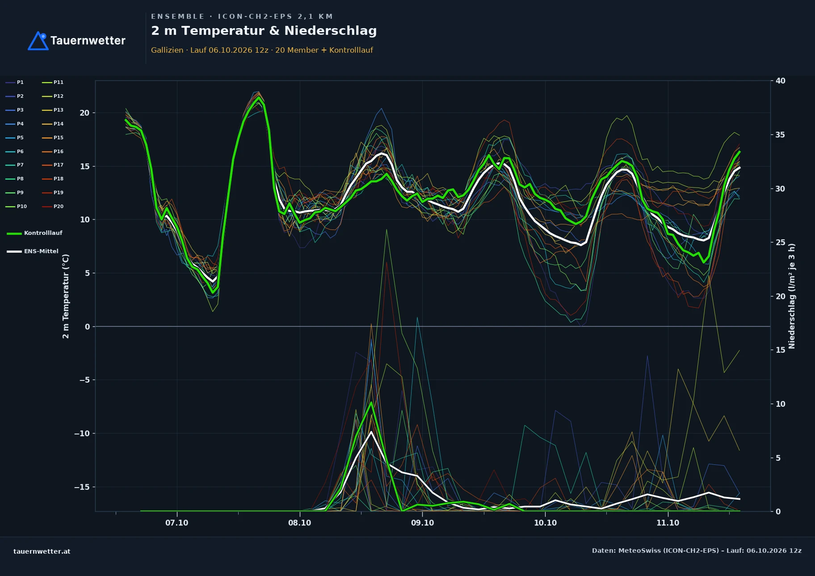Click the 09.10 date axis label

click(x=422, y=523)
